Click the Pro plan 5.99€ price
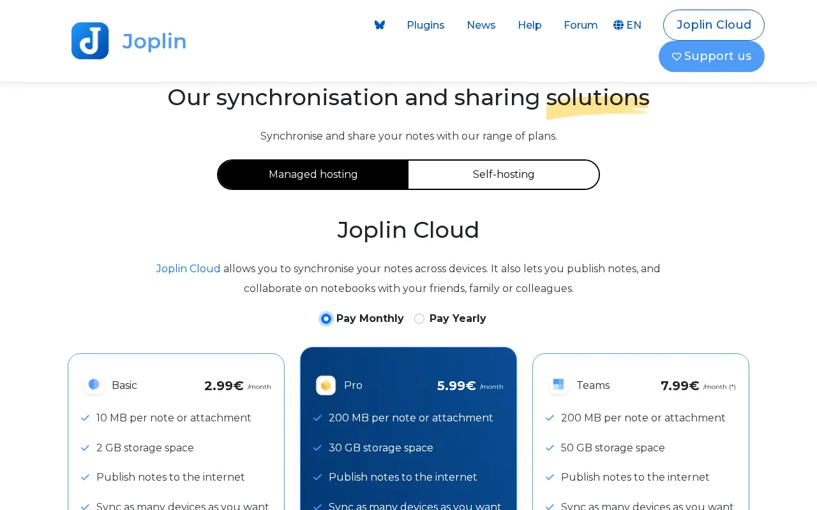 point(456,386)
